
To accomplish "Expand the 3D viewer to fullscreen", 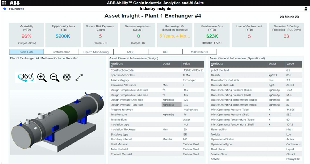I will (79, 77).
